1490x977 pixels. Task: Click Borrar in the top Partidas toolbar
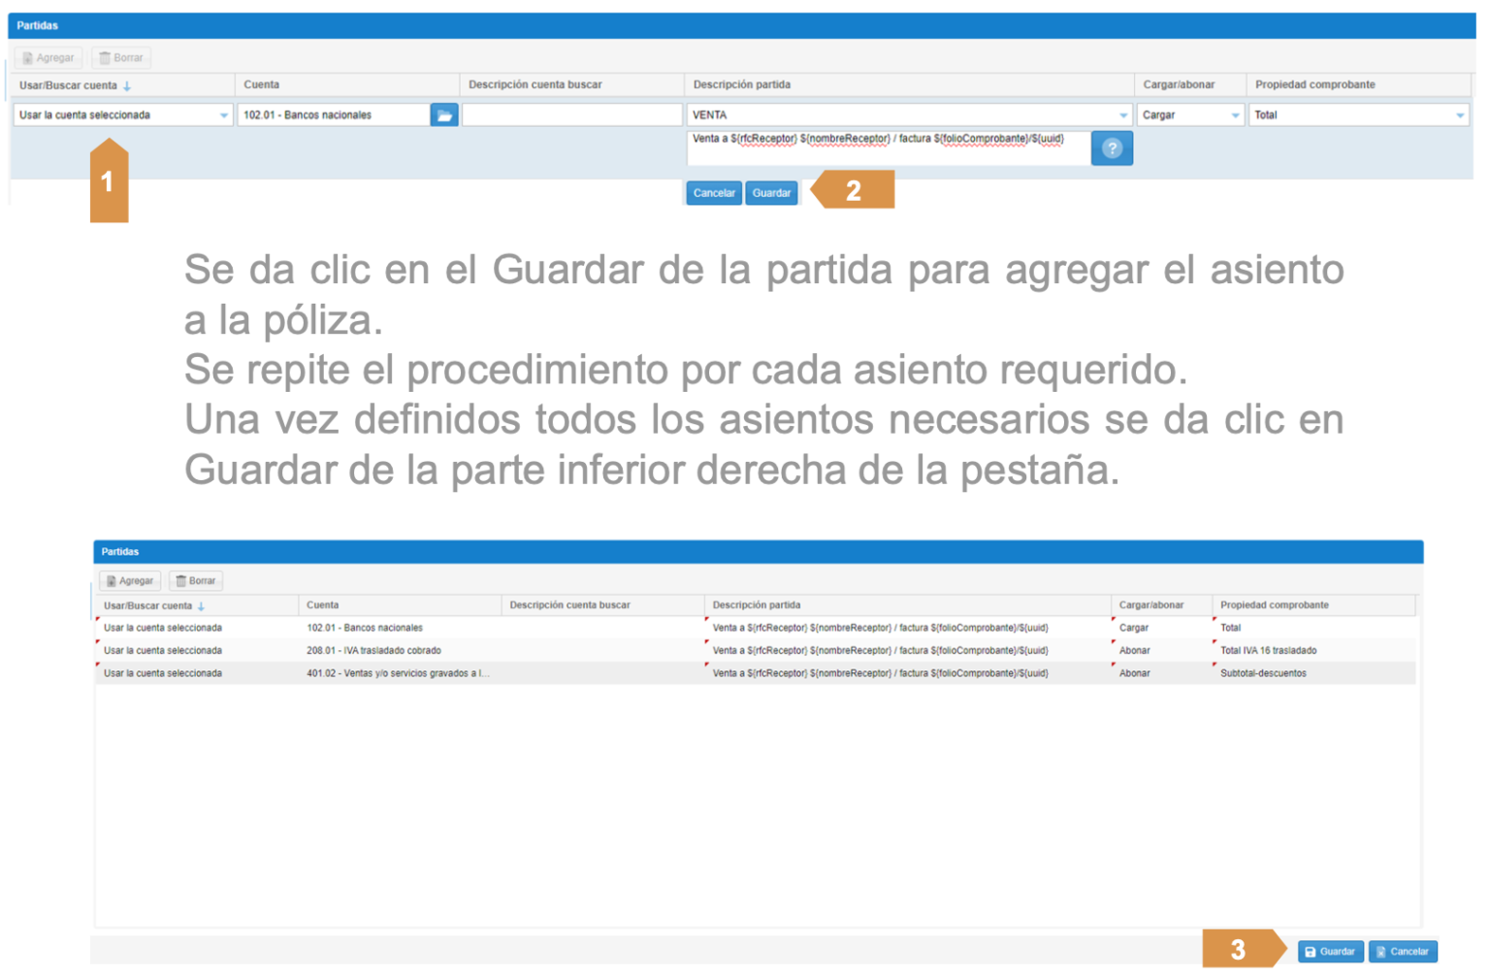121,58
